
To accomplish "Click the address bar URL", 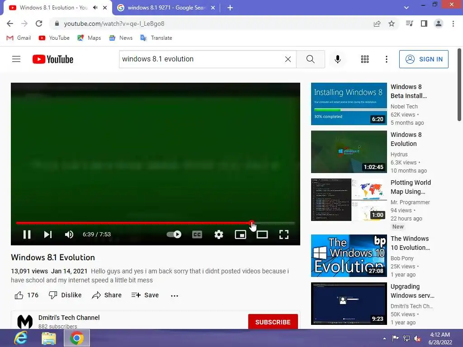I will 114,23.
